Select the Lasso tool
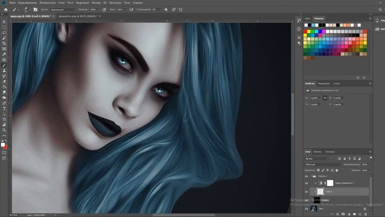Image resolution: width=385 pixels, height=217 pixels. click(x=4, y=33)
